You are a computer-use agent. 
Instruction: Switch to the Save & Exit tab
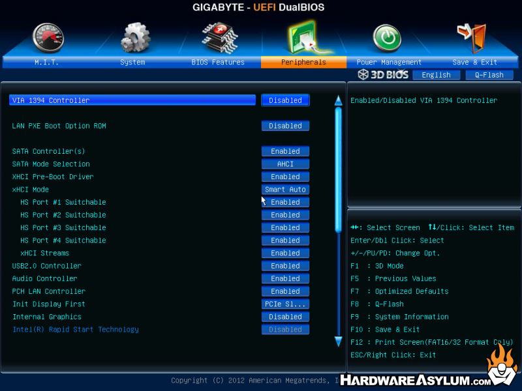click(x=475, y=62)
